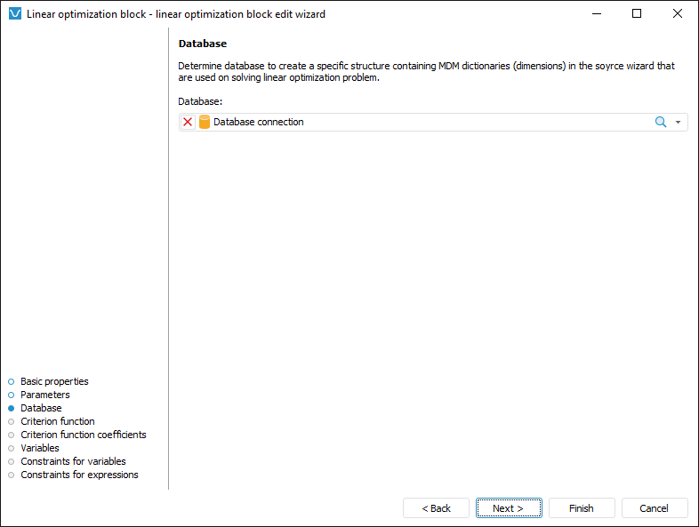Go to Basic properties step

tap(54, 381)
